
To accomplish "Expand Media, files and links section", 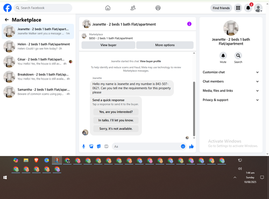I will click(231, 91).
